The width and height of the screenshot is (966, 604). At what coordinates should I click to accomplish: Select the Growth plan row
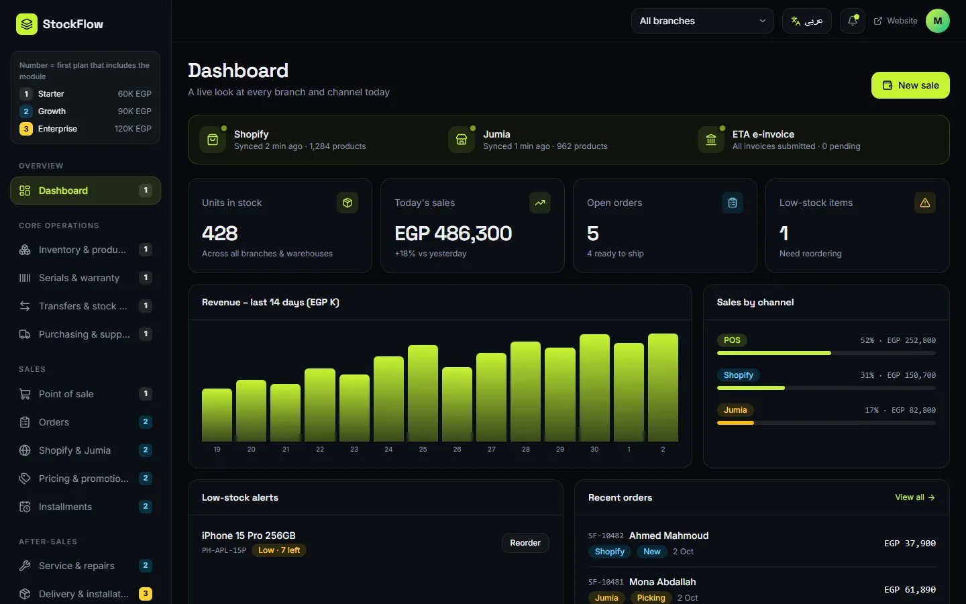tap(85, 111)
